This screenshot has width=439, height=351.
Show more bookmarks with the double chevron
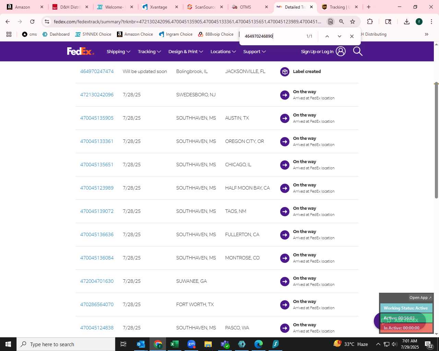[427, 34]
